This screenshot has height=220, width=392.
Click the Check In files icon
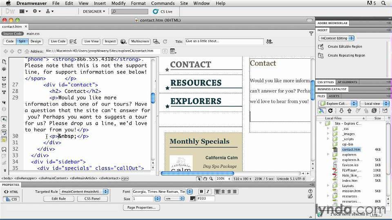click(x=366, y=111)
